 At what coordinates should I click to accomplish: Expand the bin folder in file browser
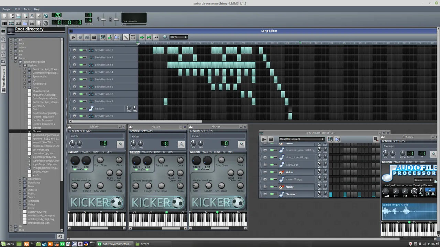point(11,40)
